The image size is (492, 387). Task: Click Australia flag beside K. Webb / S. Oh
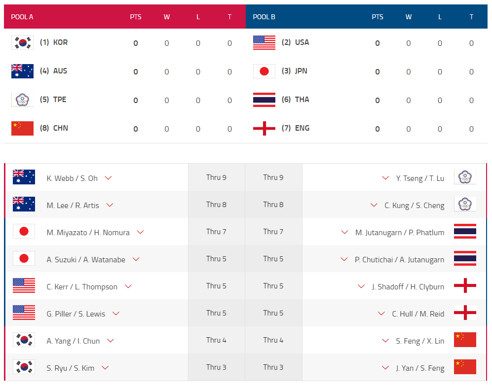[x=24, y=177]
